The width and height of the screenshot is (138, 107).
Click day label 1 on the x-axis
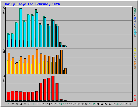coord(9,104)
